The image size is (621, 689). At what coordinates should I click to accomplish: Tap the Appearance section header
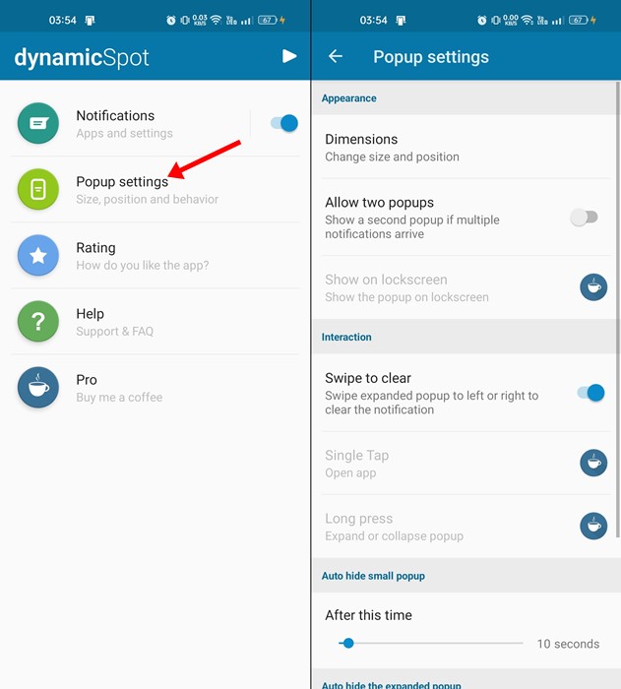349,98
